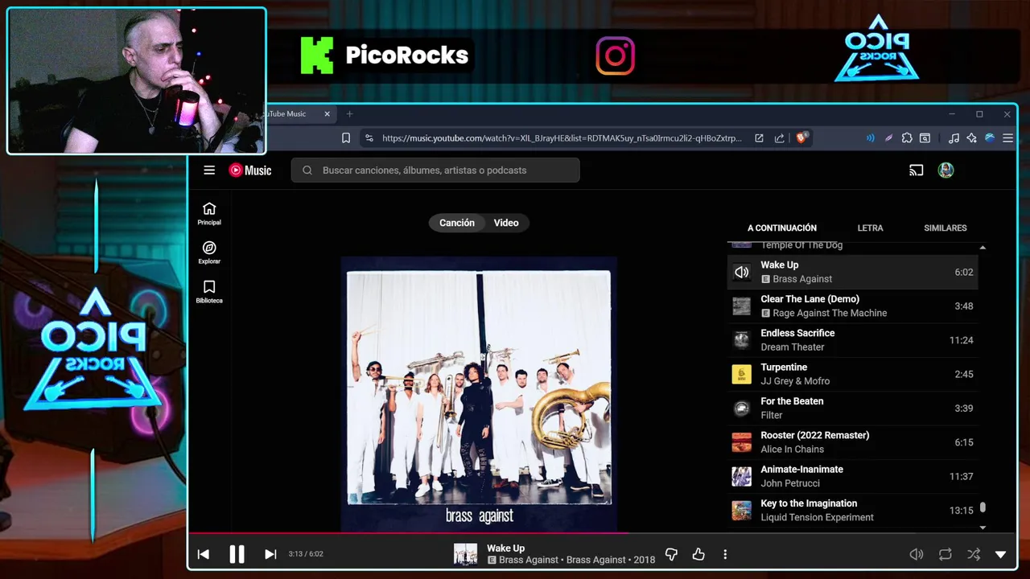Open the player three-dot more options

[725, 554]
